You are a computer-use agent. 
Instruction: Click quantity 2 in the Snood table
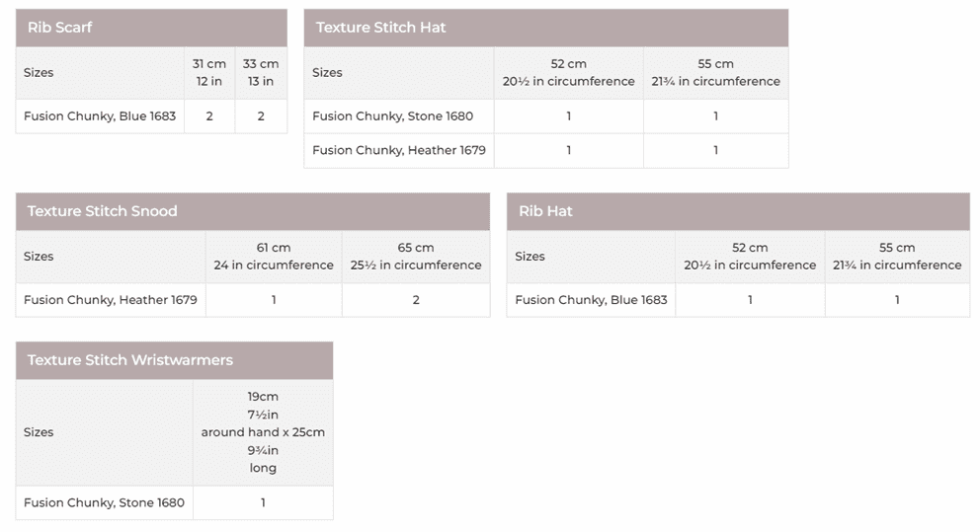[416, 300]
